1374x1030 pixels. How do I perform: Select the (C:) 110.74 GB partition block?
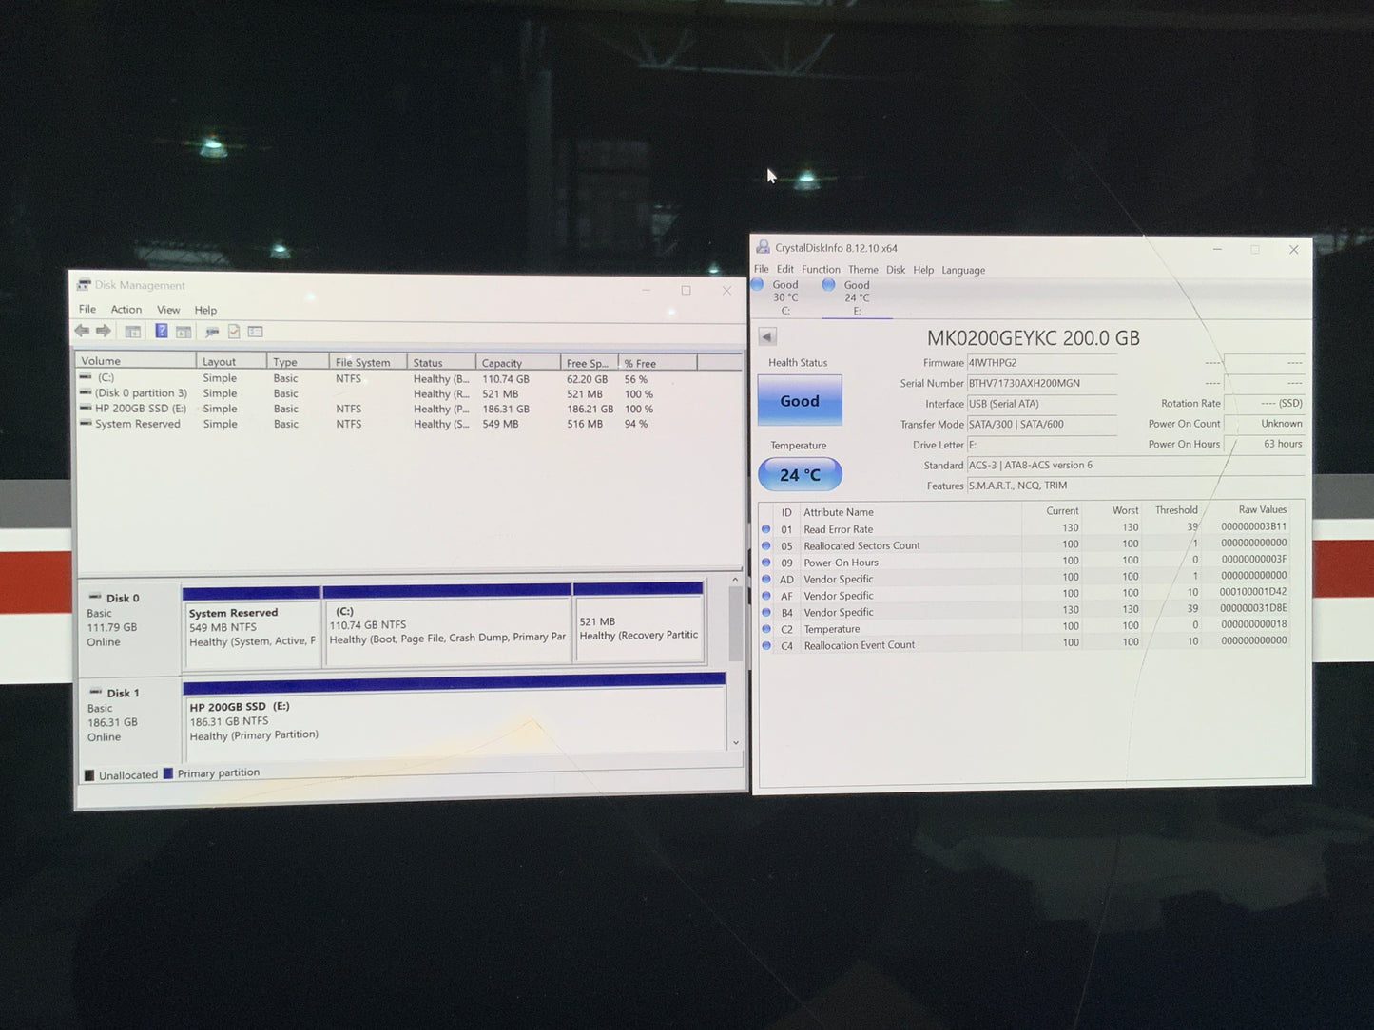tap(447, 625)
